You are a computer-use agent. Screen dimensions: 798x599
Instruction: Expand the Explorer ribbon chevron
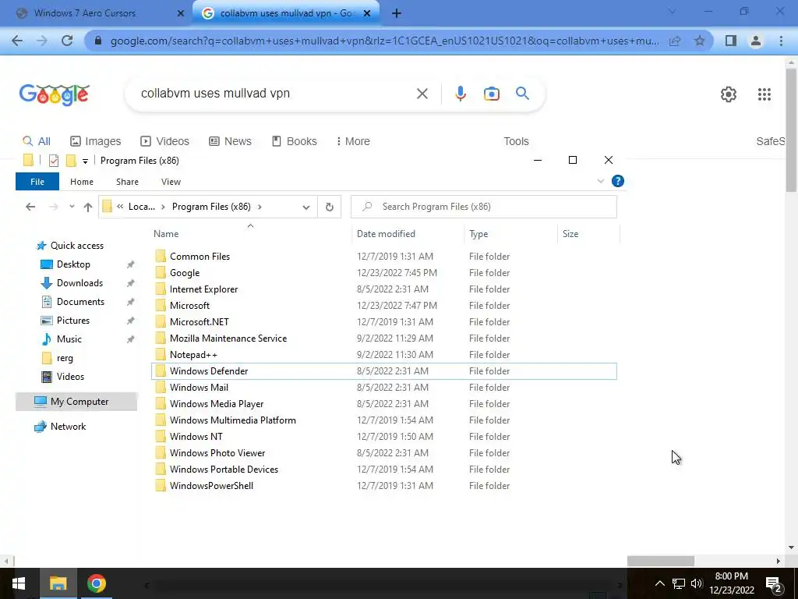pyautogui.click(x=601, y=181)
